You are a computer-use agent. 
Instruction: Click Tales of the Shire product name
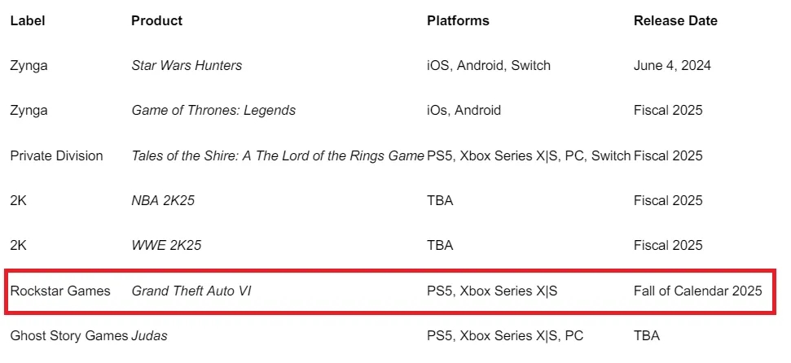(x=278, y=155)
